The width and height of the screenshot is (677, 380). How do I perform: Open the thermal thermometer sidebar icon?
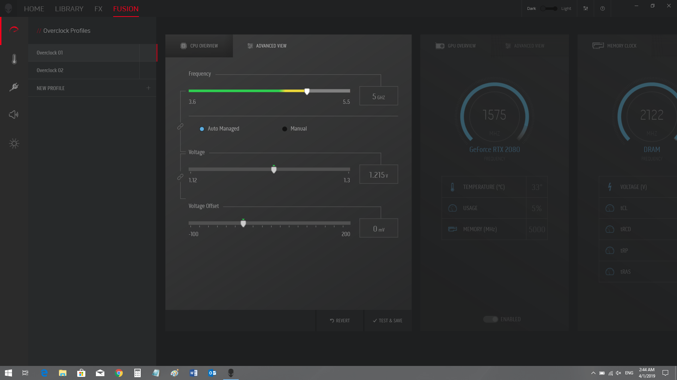click(14, 59)
